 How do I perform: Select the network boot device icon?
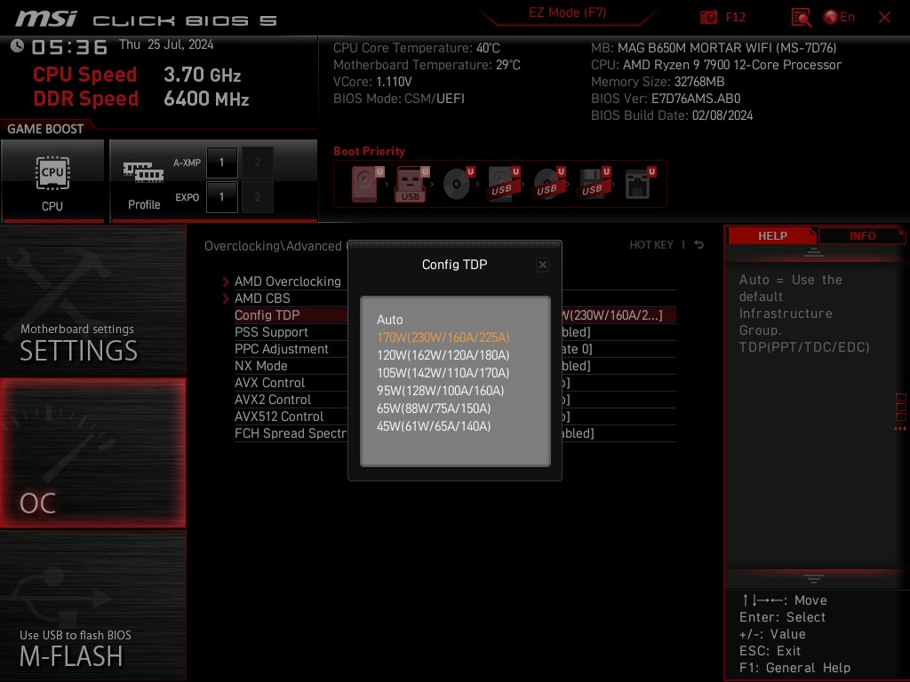click(640, 184)
